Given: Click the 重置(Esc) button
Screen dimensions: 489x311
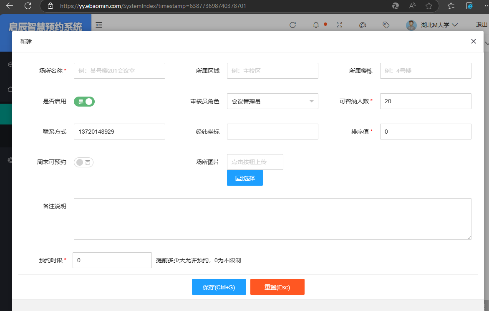Looking at the screenshot, I should (x=277, y=287).
